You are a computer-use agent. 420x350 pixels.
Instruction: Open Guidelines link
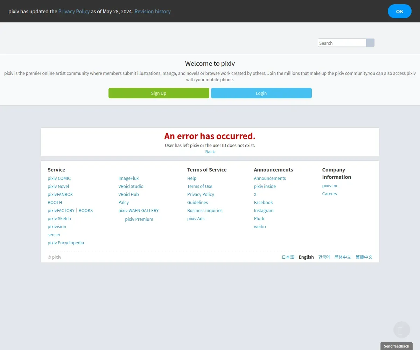(x=197, y=202)
